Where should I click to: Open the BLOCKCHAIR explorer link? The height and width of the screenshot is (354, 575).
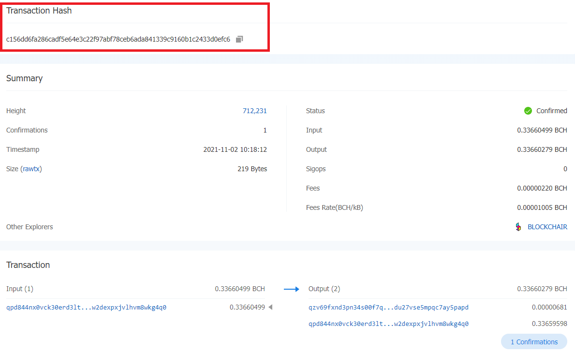[547, 227]
